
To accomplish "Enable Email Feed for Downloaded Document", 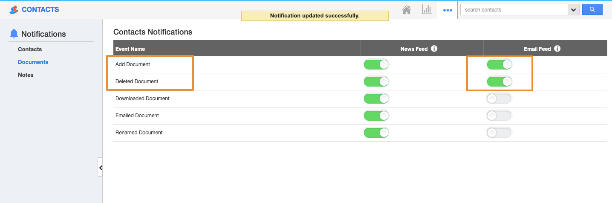I will coord(499,99).
